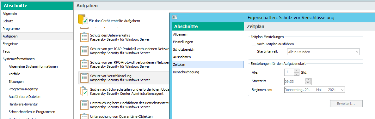Open Hardware-Inventur subsection
The width and height of the screenshot is (375, 119).
pyautogui.click(x=23, y=104)
